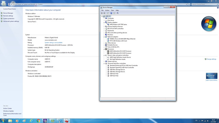
Task: Open Windows Update in See also section
Action: point(8,111)
